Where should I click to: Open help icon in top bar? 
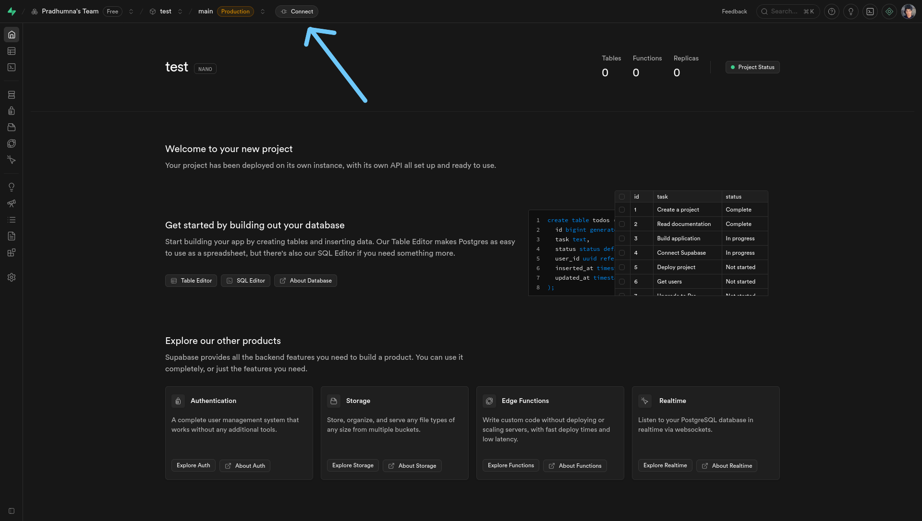coord(832,12)
